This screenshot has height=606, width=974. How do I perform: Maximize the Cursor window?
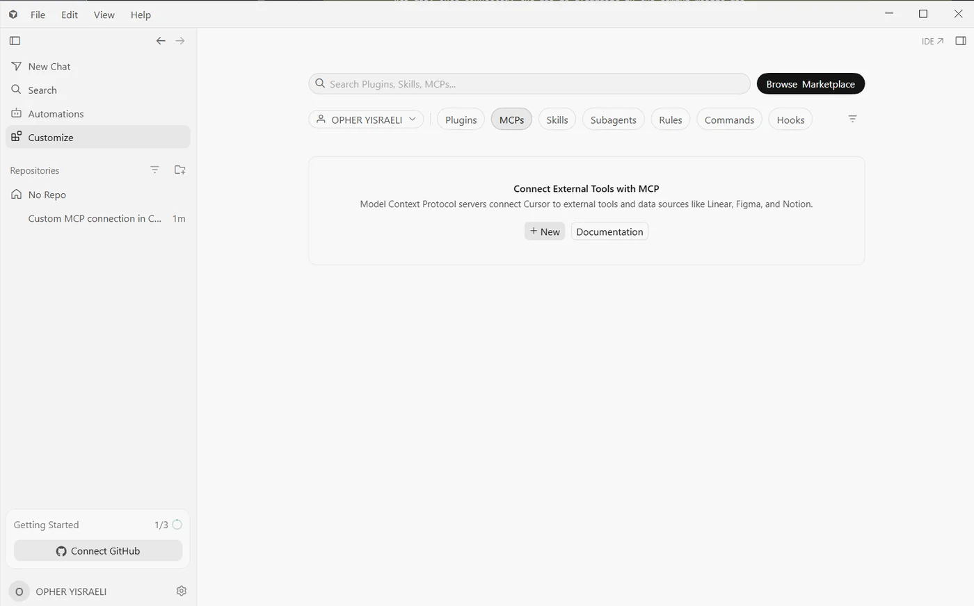coord(923,14)
